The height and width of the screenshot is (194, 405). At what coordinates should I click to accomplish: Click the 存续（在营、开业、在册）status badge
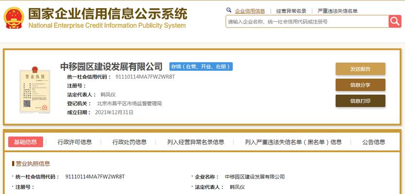coord(201,66)
